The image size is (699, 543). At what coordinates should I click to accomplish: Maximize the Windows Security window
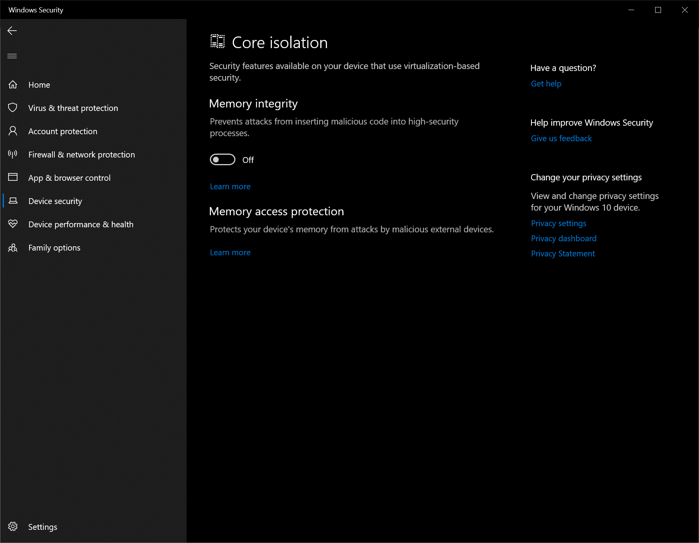[x=658, y=10]
